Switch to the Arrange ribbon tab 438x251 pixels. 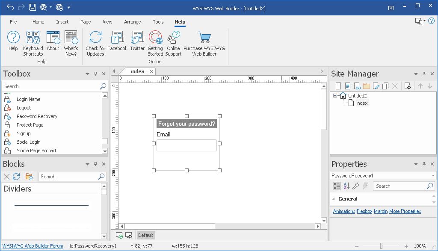tap(133, 22)
